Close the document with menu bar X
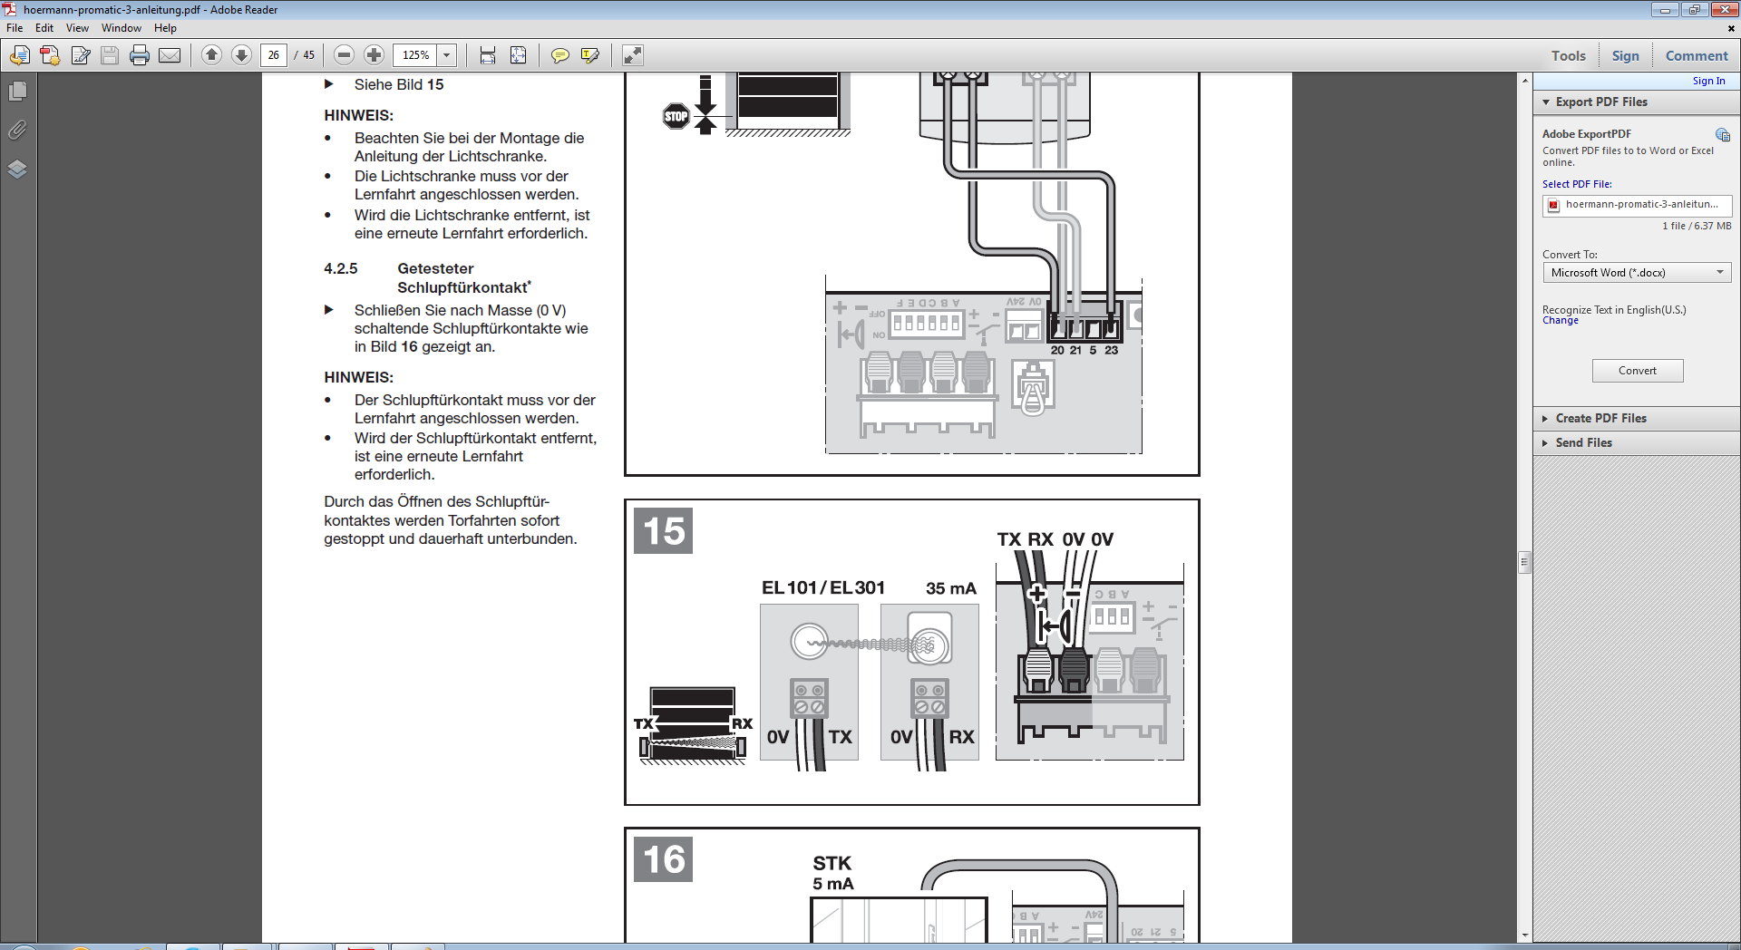The image size is (1741, 950). coord(1731,28)
